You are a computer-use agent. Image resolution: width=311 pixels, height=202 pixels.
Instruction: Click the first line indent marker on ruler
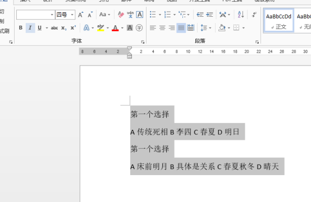[x=129, y=49]
